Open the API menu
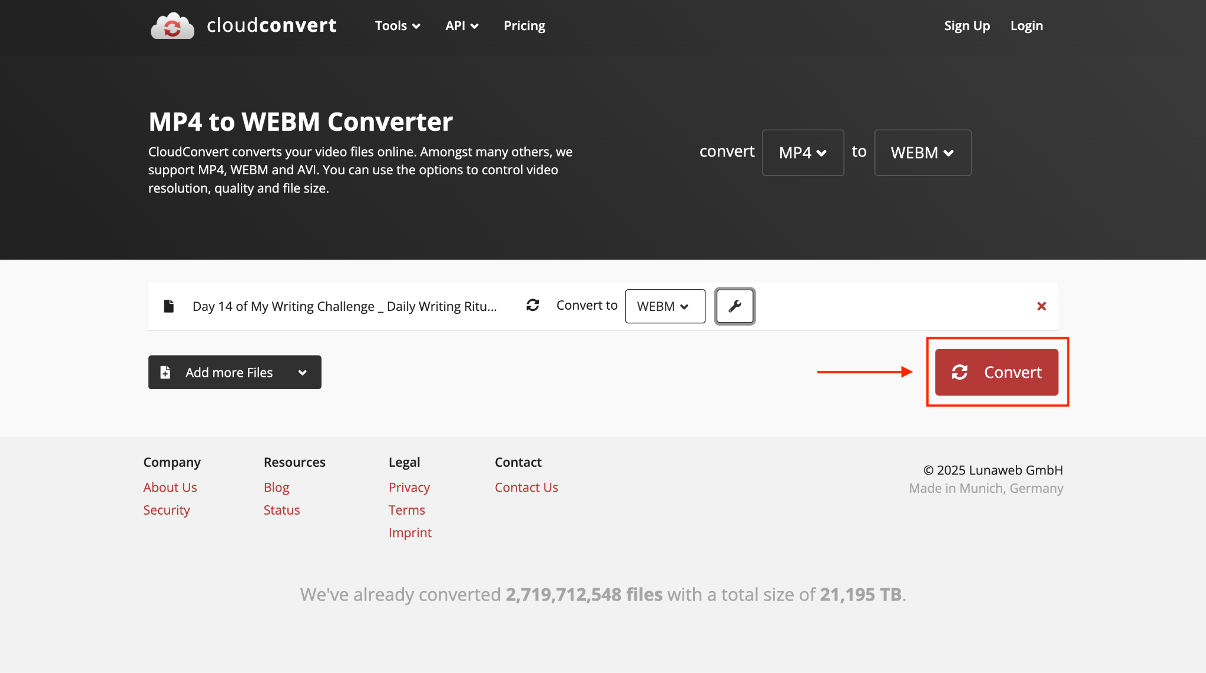 pos(462,25)
